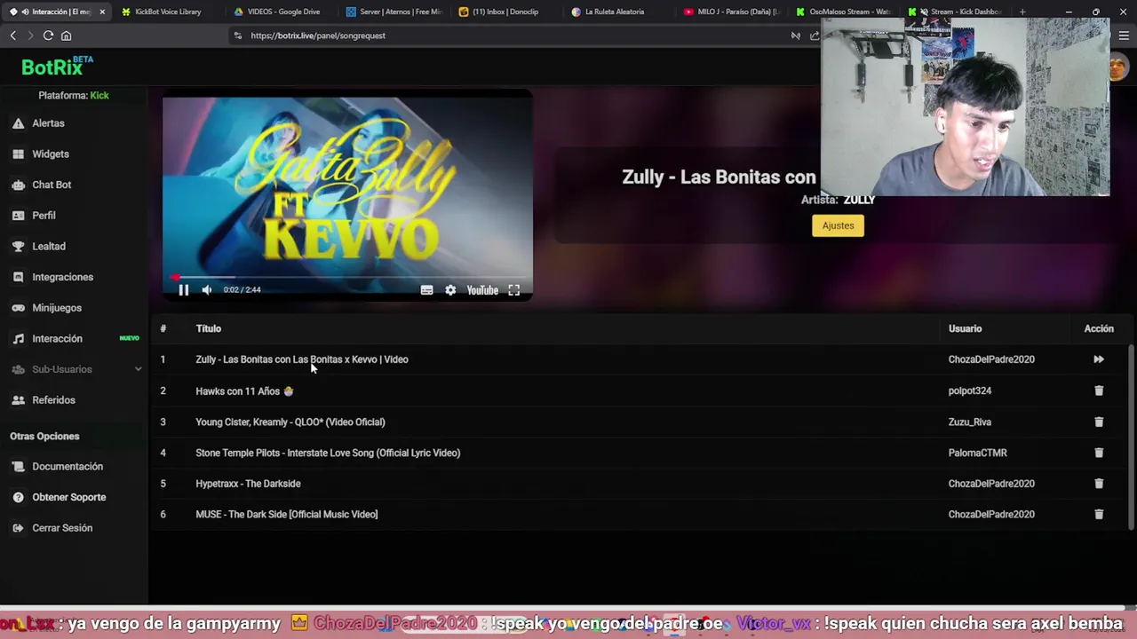The width and height of the screenshot is (1137, 639).
Task: Open the Obtener Soporte help icon
Action: point(18,497)
